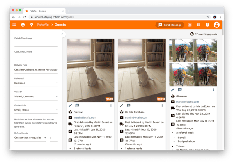Open the Delivered? dropdown
The height and width of the screenshot is (163, 234).
(36, 83)
